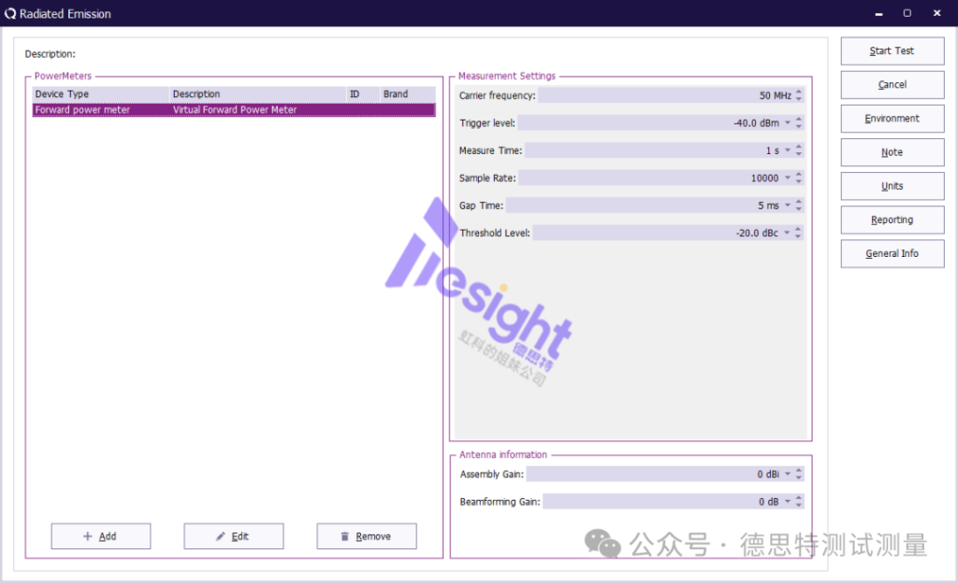Open the Threshold Level unit dropdown
Image resolution: width=958 pixels, height=583 pixels.
point(788,233)
